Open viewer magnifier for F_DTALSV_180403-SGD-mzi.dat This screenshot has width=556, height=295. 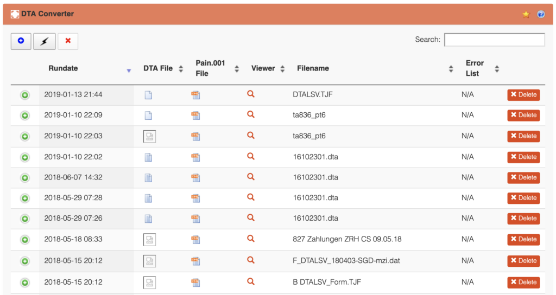(250, 260)
